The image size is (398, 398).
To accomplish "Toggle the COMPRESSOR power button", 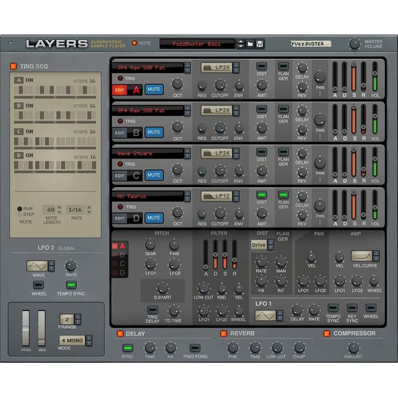I will click(x=326, y=334).
